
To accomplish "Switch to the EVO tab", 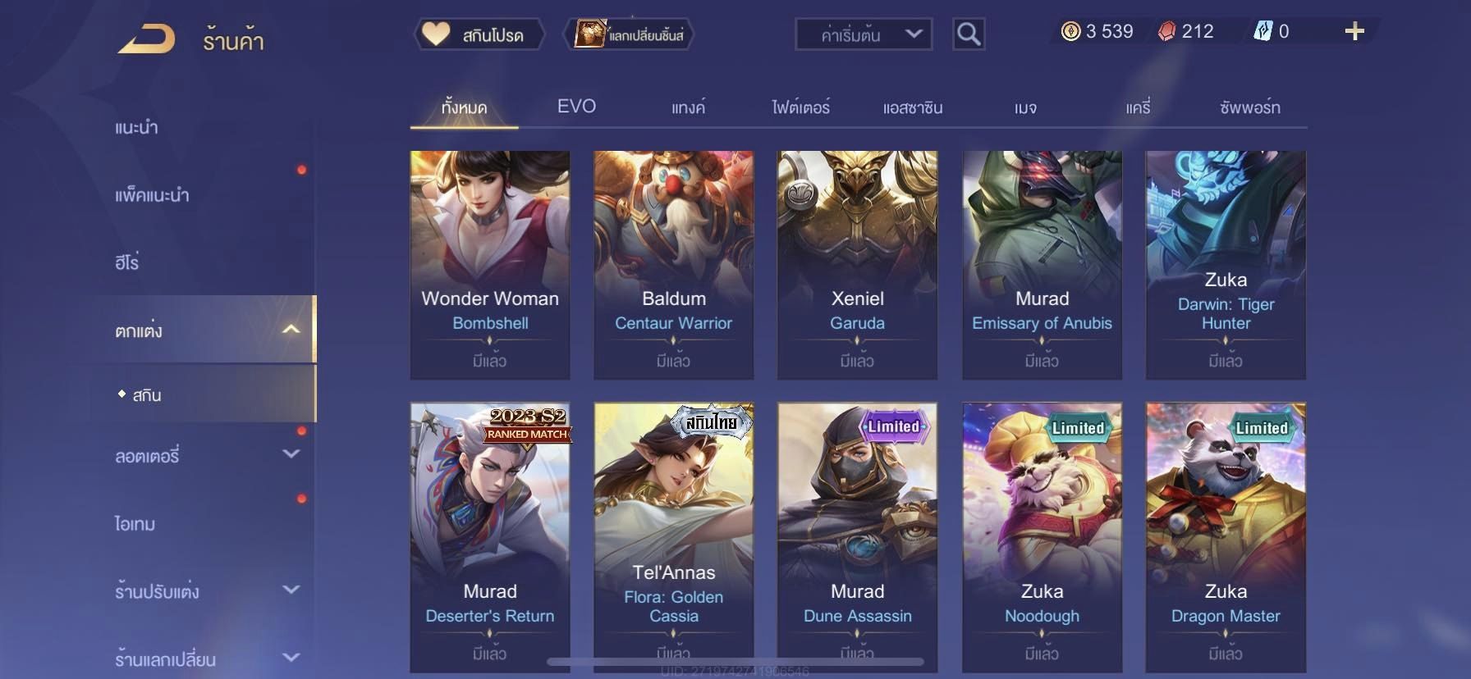I will pos(576,107).
